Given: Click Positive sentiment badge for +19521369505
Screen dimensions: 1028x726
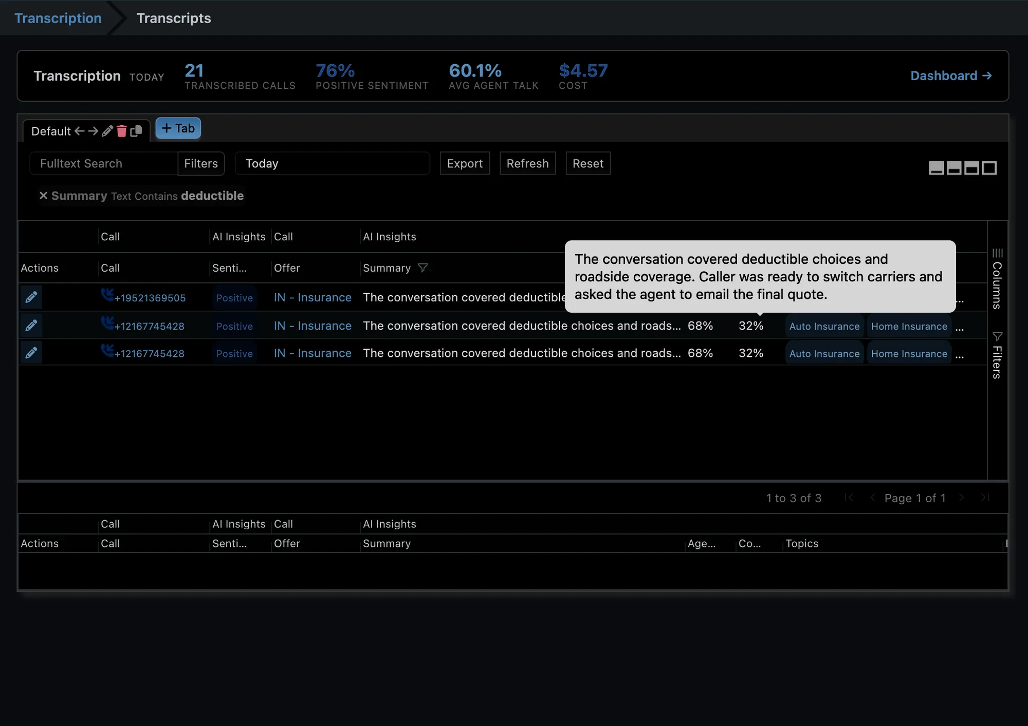Looking at the screenshot, I should coord(234,298).
